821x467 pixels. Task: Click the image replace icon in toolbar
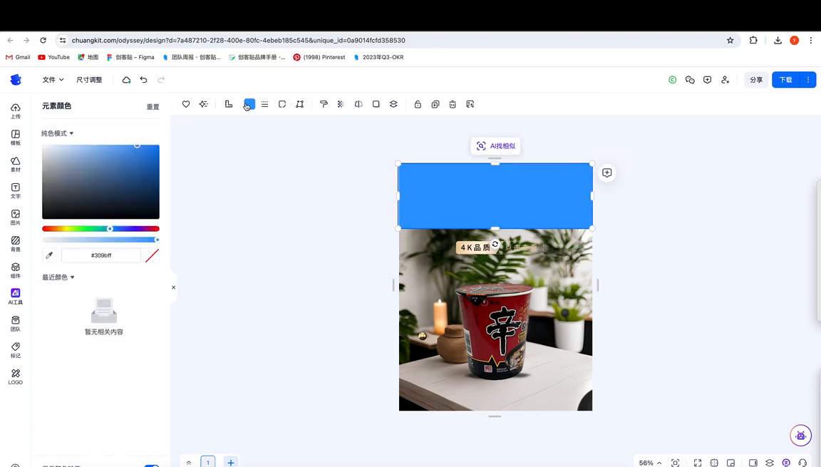point(470,104)
